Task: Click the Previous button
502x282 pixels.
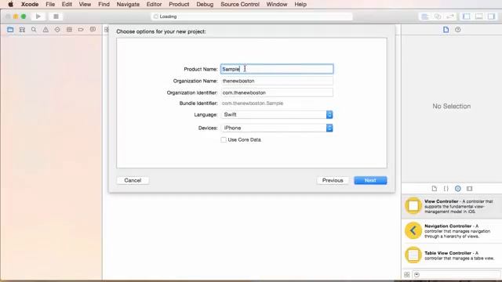Action: 333,180
